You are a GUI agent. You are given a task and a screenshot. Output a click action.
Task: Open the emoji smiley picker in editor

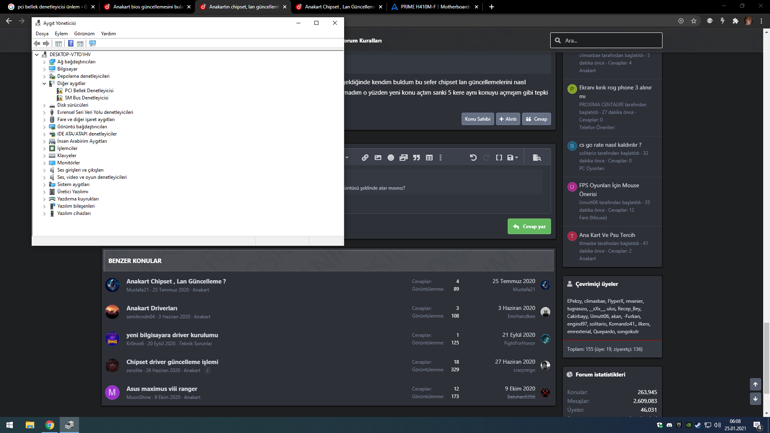[391, 158]
